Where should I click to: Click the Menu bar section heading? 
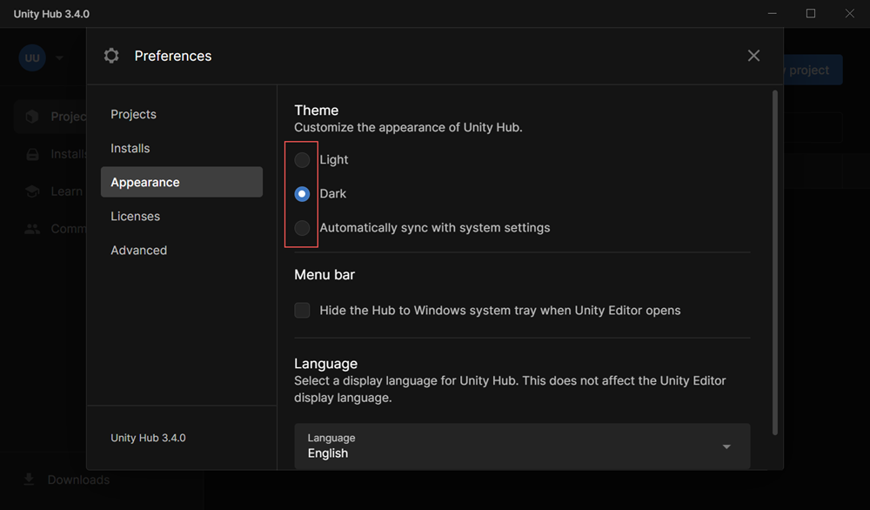(x=325, y=275)
